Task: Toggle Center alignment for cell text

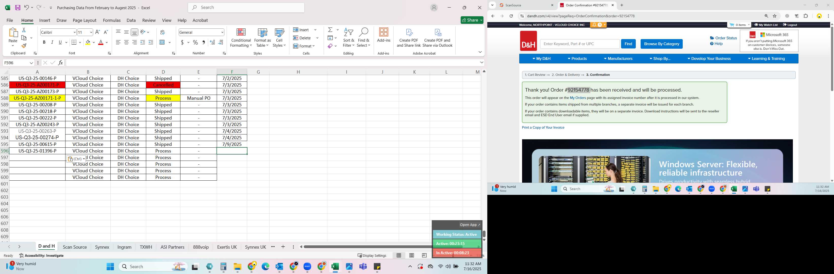Action: point(126,42)
